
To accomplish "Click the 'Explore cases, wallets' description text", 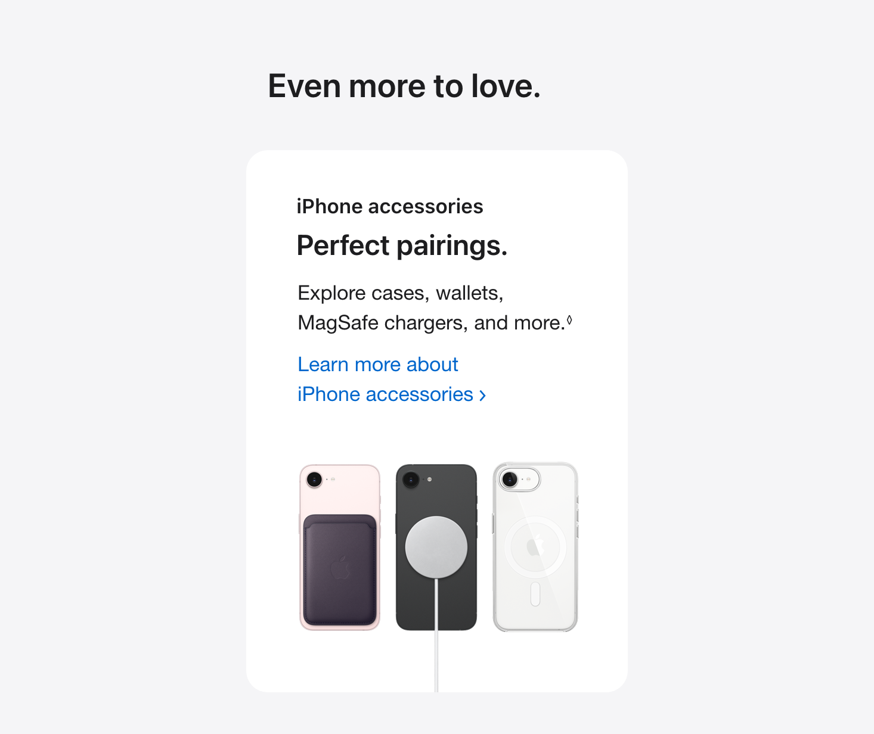I will [x=401, y=293].
